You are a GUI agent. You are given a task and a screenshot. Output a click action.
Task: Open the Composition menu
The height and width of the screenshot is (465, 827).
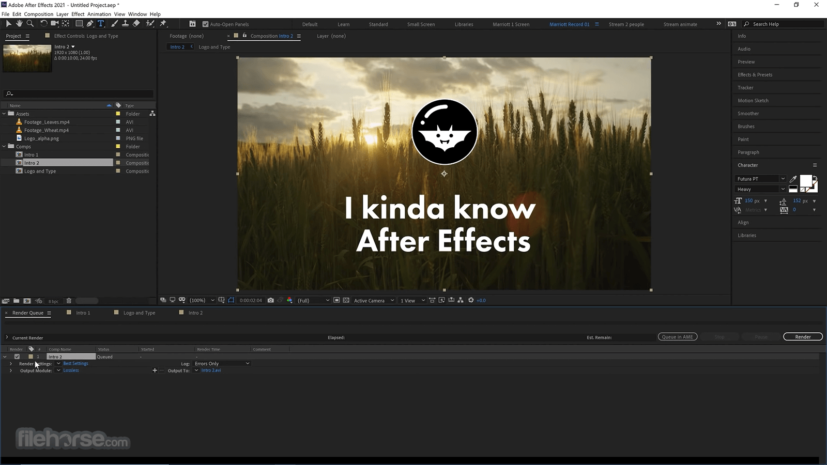point(38,14)
